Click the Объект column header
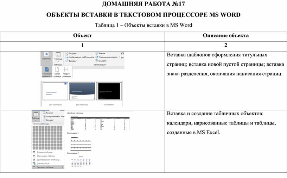The width and height of the screenshot is (287, 178). point(82,35)
